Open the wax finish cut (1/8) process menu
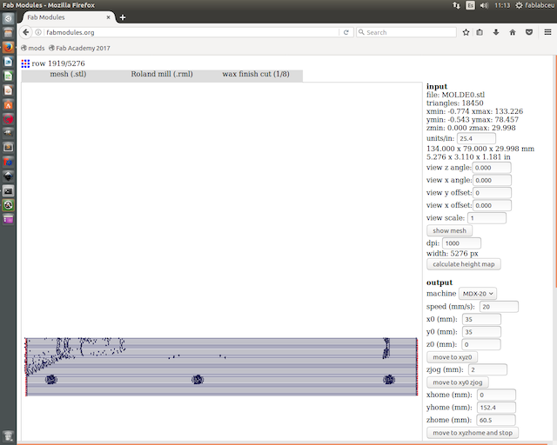 (x=256, y=74)
